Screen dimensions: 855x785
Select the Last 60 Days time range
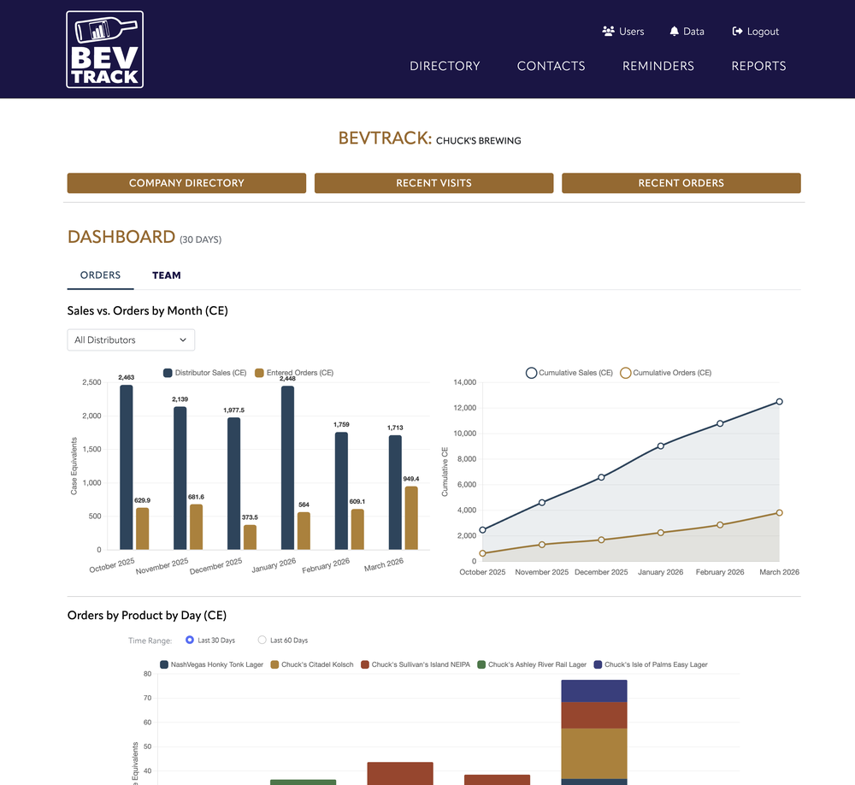coord(261,640)
